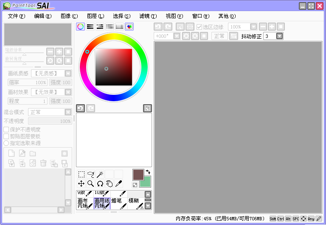Click the status bar pen icon
Viewport: 326px width, 225px height.
coord(319,219)
